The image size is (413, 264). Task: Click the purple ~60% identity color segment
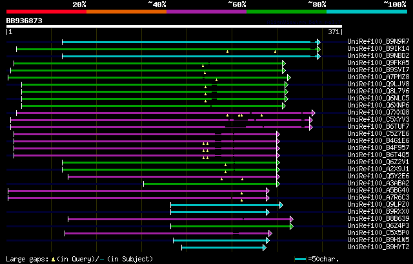(206, 12)
